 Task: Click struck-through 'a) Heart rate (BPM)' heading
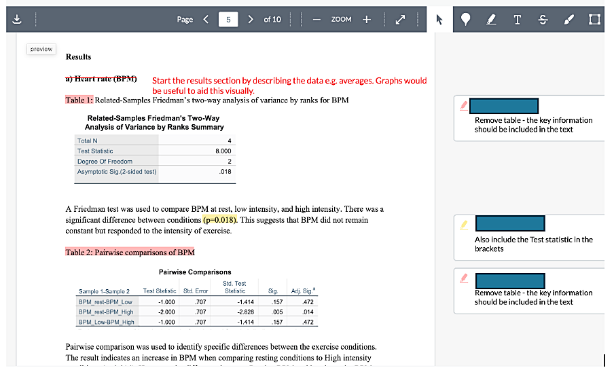pos(101,79)
